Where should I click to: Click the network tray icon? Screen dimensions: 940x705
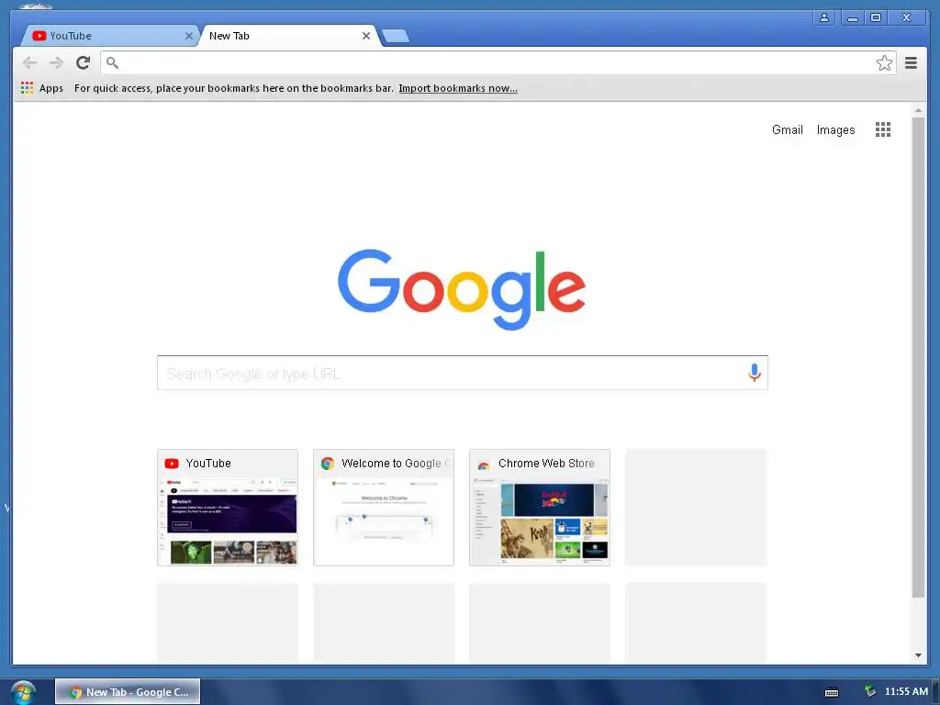coord(870,692)
